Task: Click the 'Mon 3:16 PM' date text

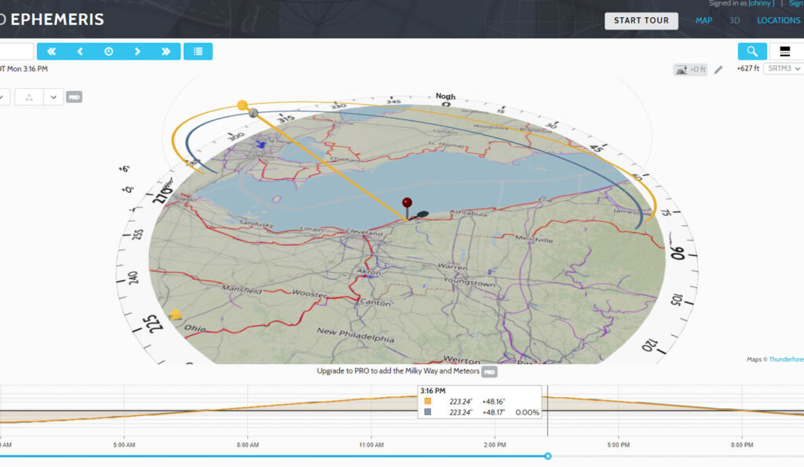Action: coord(27,69)
